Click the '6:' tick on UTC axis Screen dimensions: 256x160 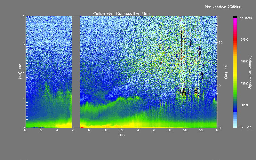(x=74, y=130)
